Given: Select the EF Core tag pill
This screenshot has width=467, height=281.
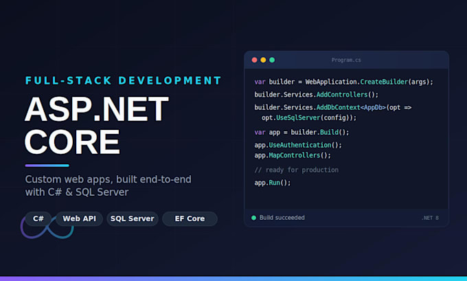Looking at the screenshot, I should coord(190,218).
